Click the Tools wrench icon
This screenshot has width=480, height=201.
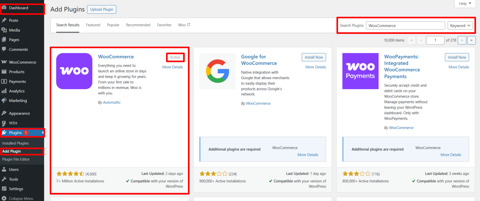coord(4,179)
